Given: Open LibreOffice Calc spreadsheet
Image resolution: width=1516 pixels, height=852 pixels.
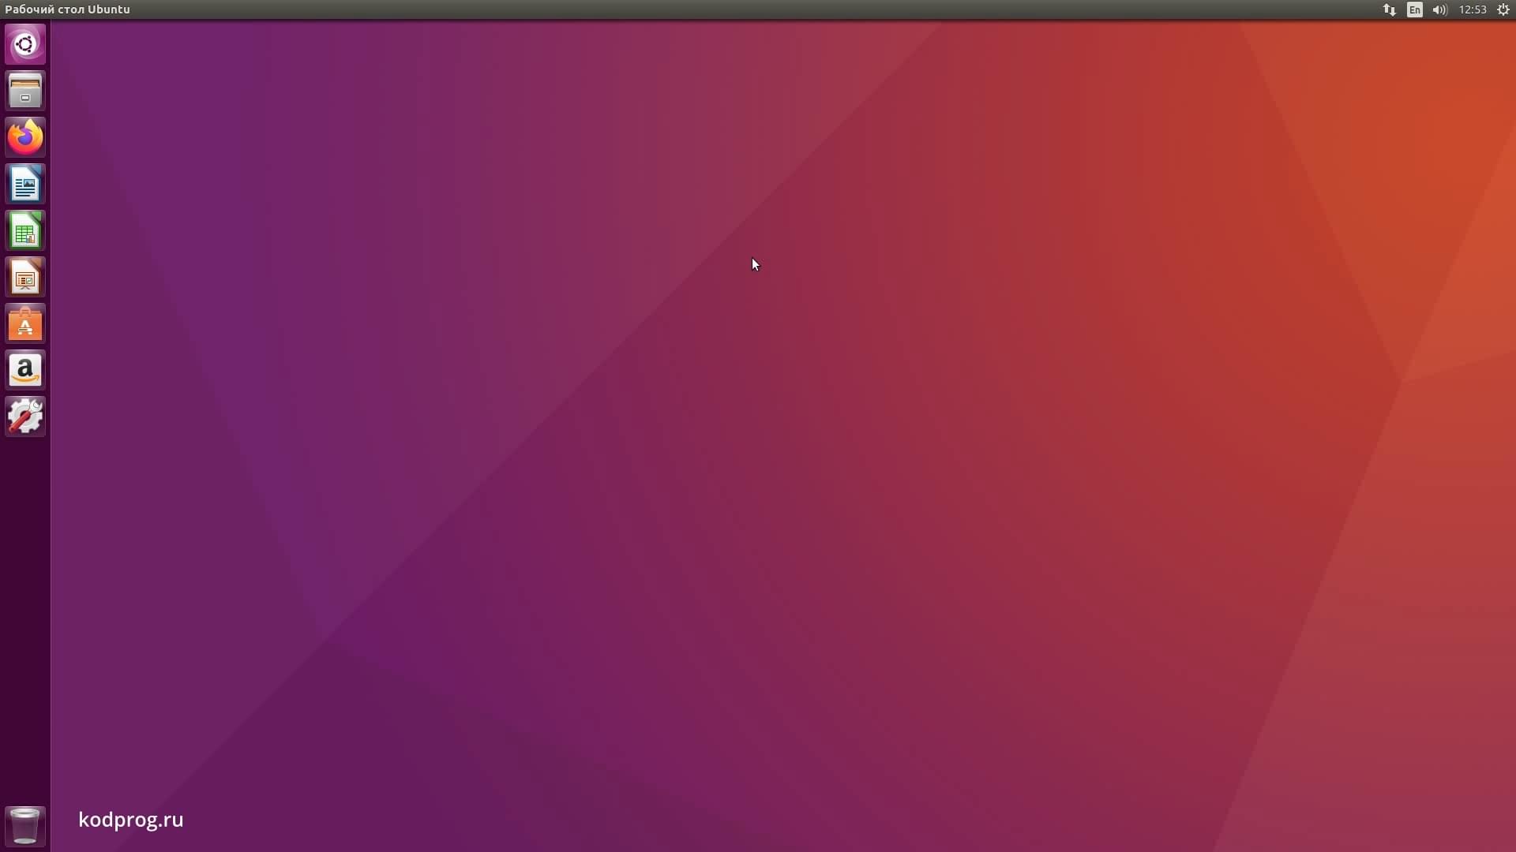Looking at the screenshot, I should 25,230.
